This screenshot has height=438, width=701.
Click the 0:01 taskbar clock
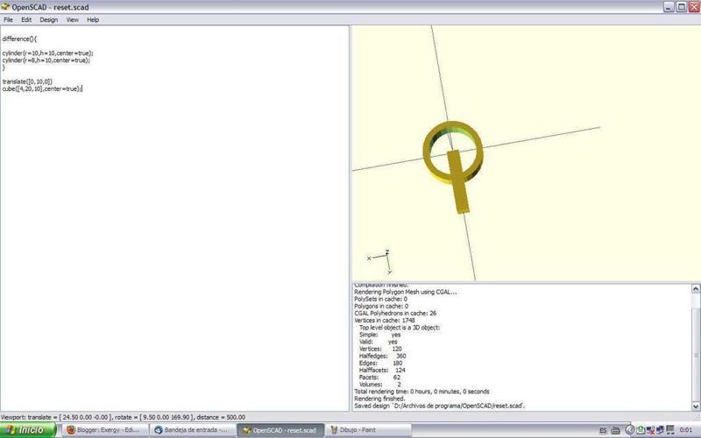686,430
